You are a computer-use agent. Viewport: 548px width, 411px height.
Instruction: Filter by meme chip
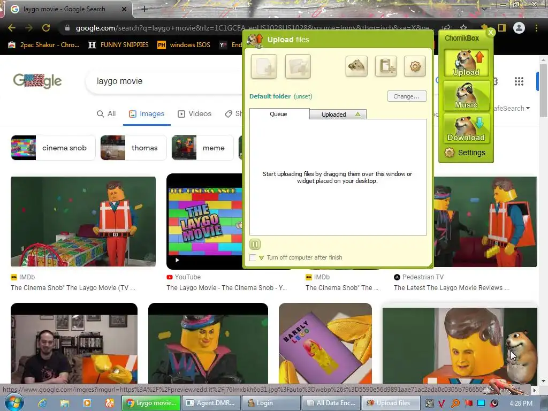202,148
